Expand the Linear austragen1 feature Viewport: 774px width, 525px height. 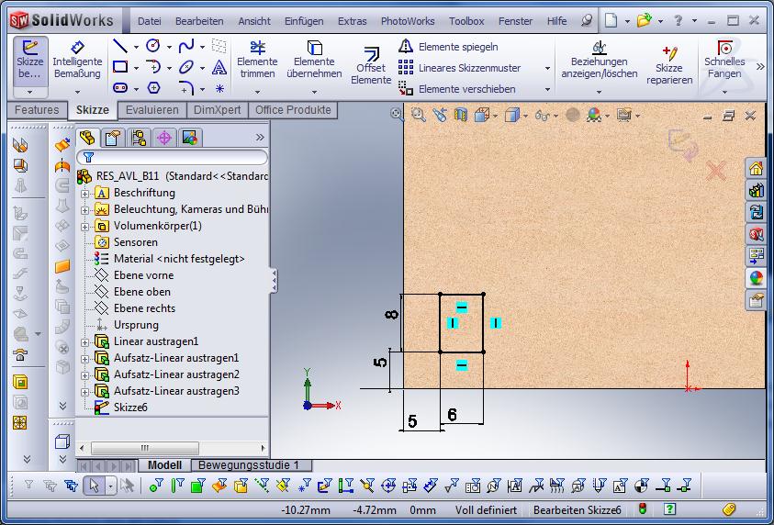(85, 341)
